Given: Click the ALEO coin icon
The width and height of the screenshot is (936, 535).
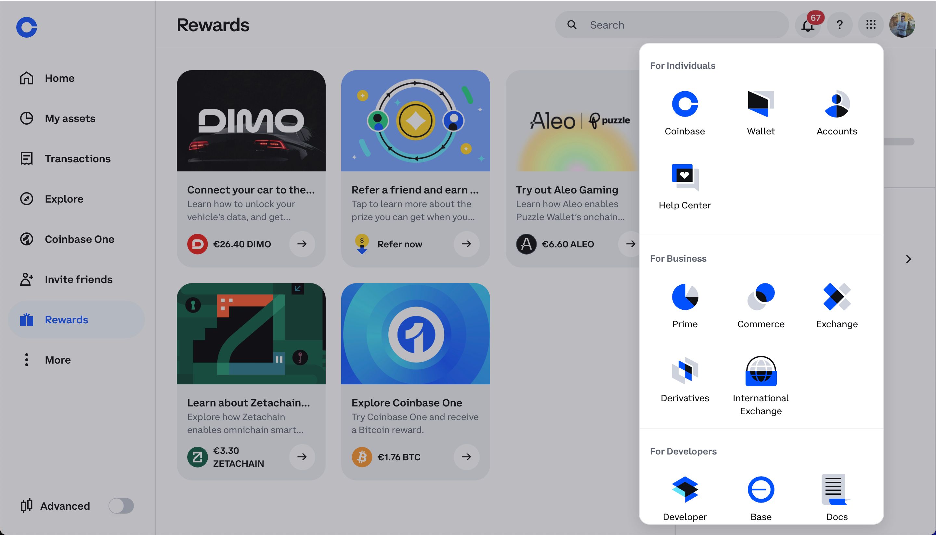Looking at the screenshot, I should (526, 244).
